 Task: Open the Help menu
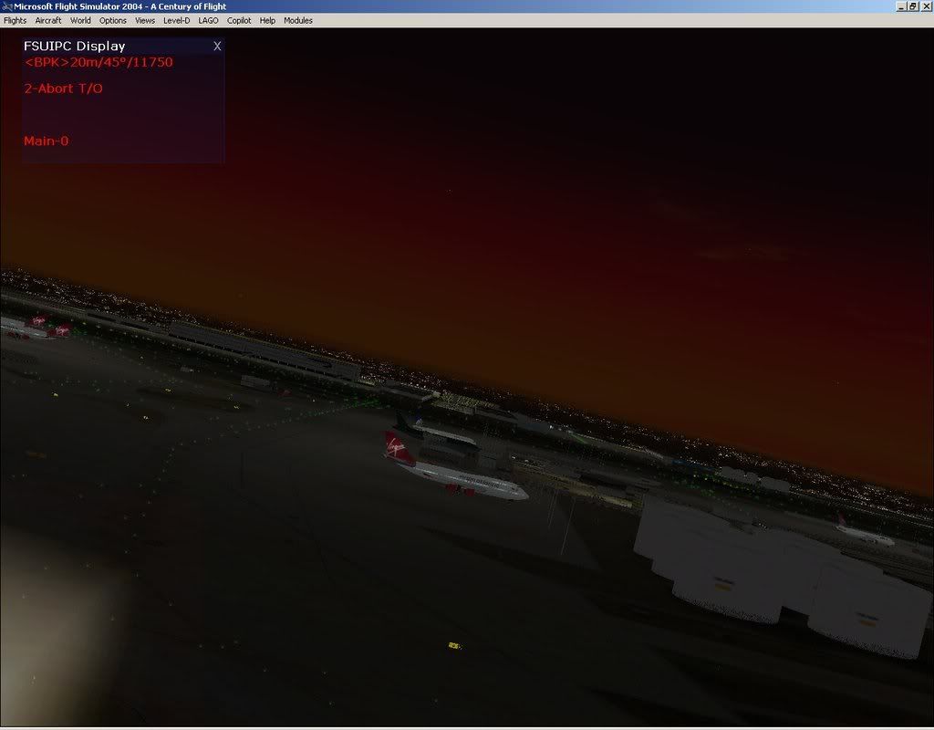click(x=267, y=20)
